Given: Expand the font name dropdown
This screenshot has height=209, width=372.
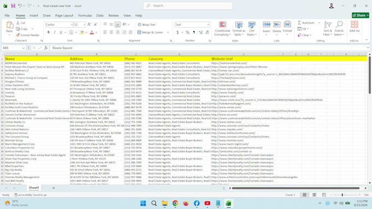Looking at the screenshot, I should (x=72, y=25).
